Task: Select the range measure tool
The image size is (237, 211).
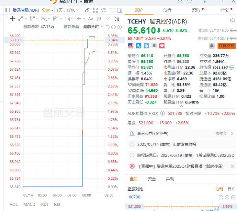Action: pos(67,19)
